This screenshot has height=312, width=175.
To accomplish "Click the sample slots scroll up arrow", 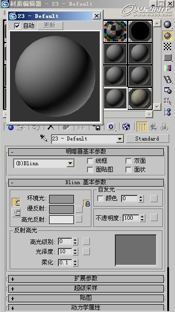I will pyautogui.click(x=157, y=23).
